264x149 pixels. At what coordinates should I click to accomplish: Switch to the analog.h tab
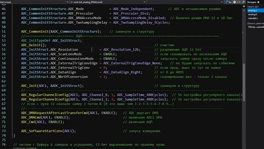[252, 14]
